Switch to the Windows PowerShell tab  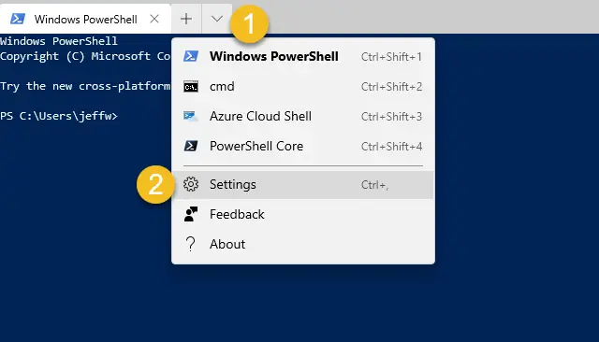pyautogui.click(x=85, y=19)
